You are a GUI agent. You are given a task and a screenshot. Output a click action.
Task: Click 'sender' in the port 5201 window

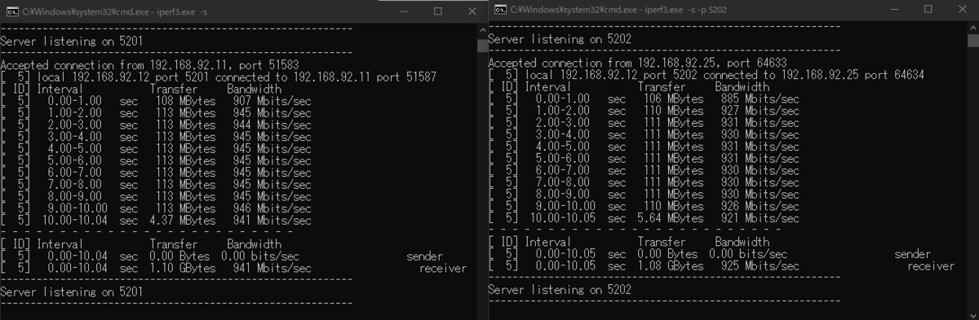425,256
